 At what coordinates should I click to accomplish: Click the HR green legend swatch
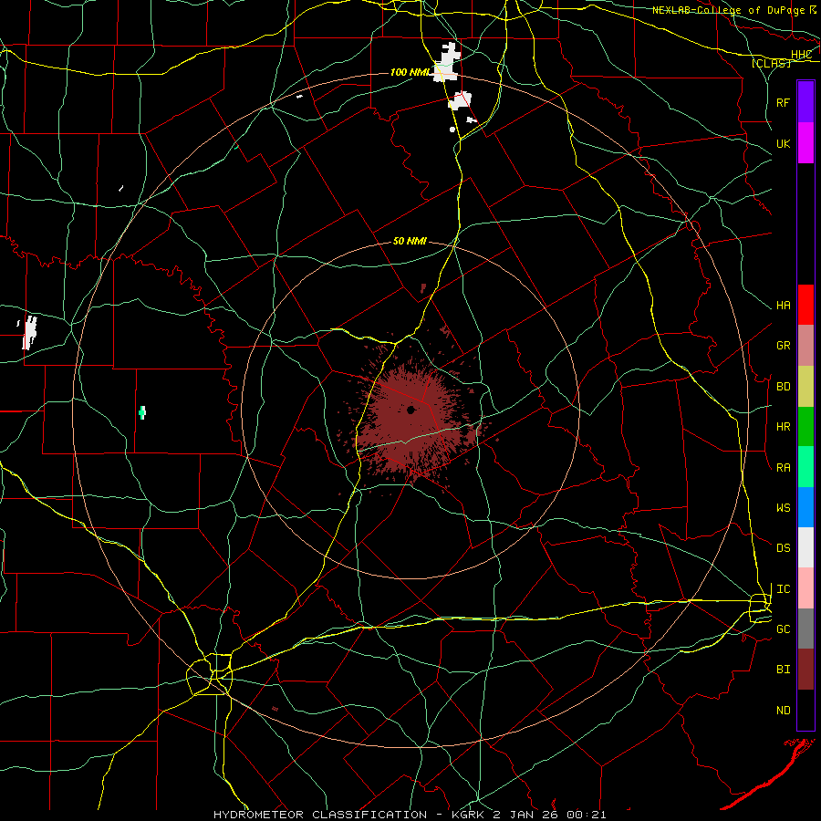pyautogui.click(x=805, y=426)
